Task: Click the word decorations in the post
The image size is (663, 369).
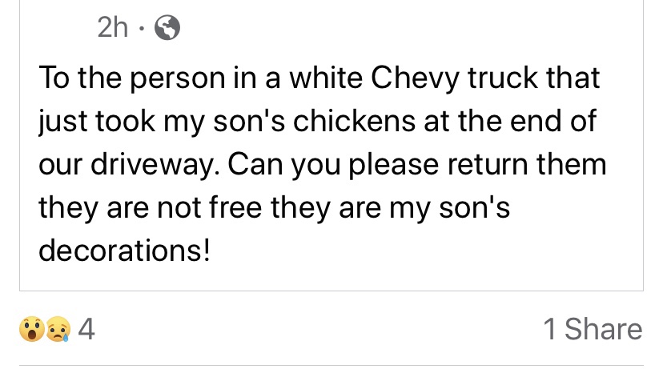Action: (124, 251)
